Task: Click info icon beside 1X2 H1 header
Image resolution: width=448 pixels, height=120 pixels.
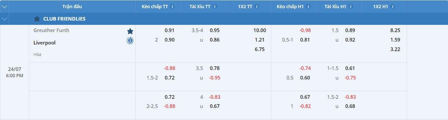Action: [x=392, y=7]
